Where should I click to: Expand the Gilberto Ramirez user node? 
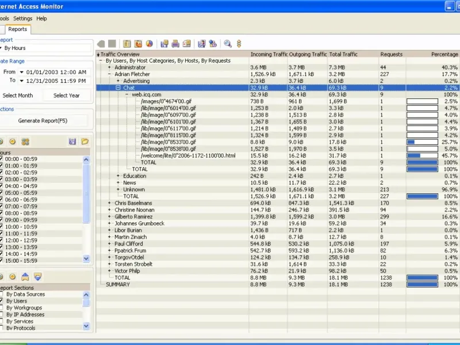tap(109, 216)
